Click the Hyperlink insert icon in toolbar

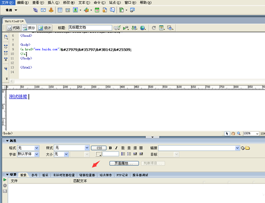[x=35, y=10]
